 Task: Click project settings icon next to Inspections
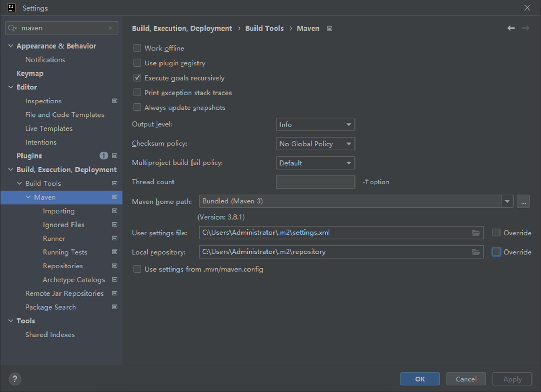(114, 101)
